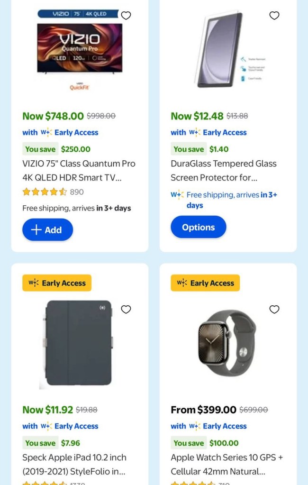
Task: Save Speck iPad StyleFolio case with heart
Action: click(x=126, y=310)
